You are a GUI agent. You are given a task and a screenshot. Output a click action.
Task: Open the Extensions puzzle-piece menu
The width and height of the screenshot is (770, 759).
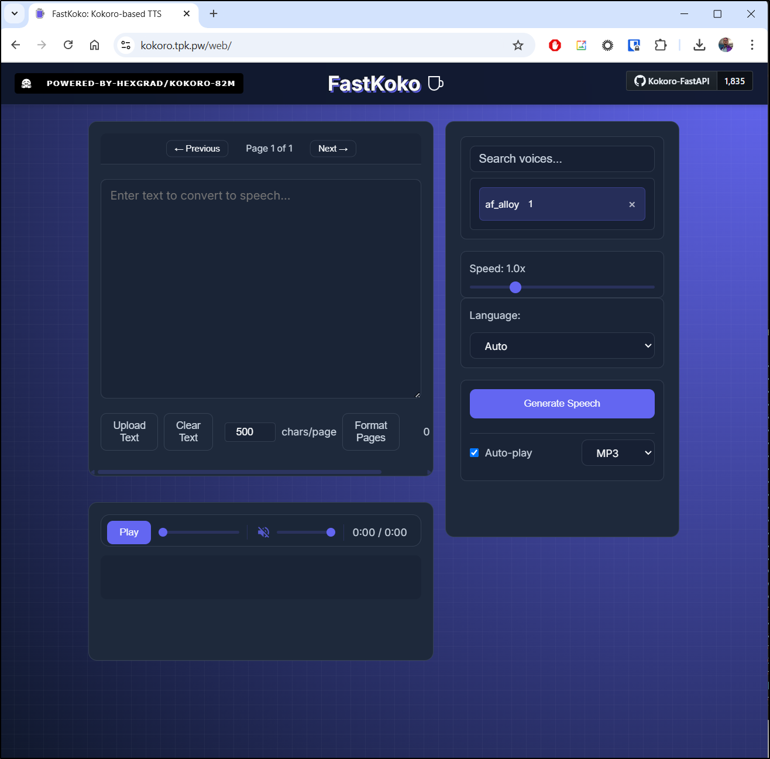661,45
